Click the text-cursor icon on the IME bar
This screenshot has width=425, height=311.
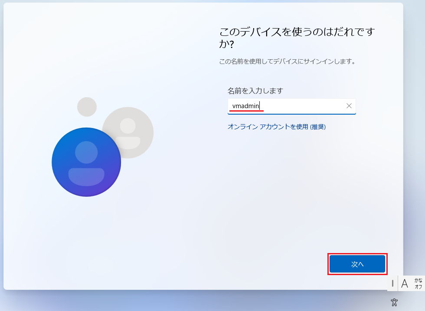coord(392,283)
